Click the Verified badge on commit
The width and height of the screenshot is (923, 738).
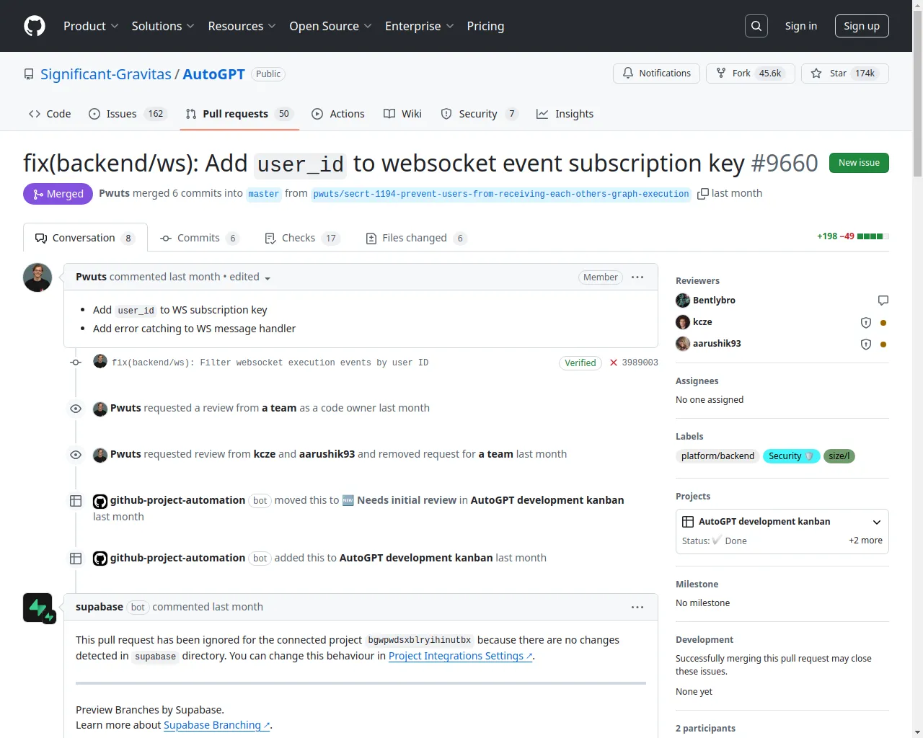point(580,363)
